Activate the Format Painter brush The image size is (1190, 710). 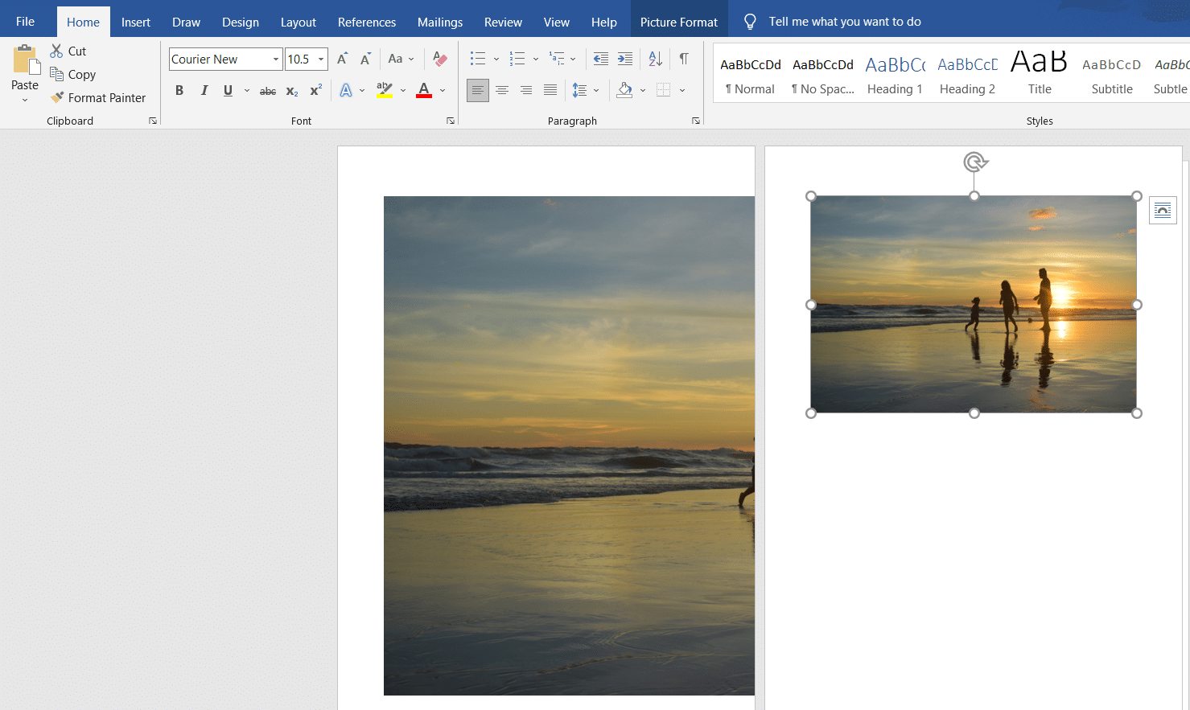pos(56,97)
